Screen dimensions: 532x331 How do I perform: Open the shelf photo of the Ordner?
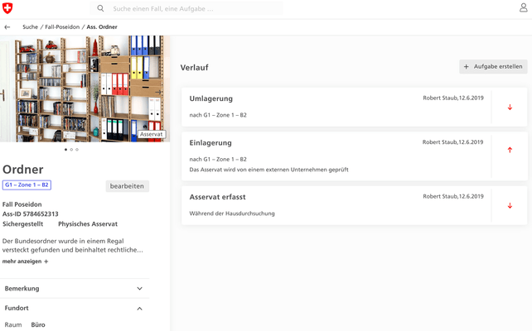(83, 87)
